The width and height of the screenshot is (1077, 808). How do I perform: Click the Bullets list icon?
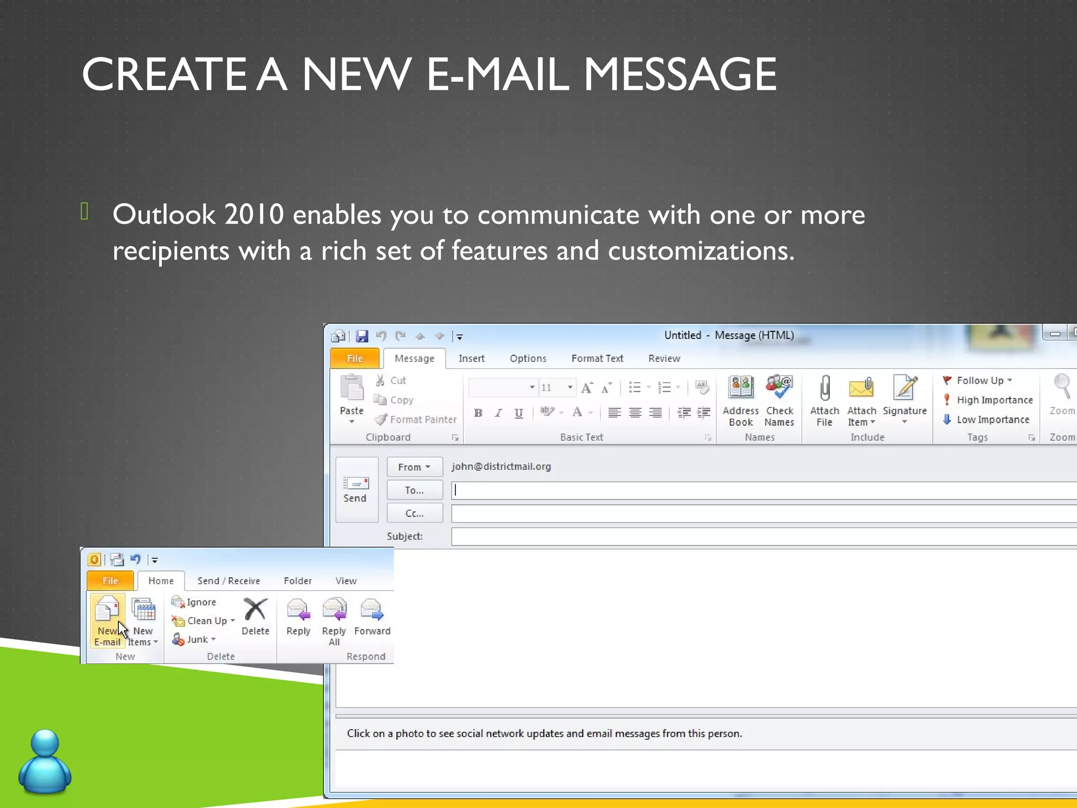635,388
